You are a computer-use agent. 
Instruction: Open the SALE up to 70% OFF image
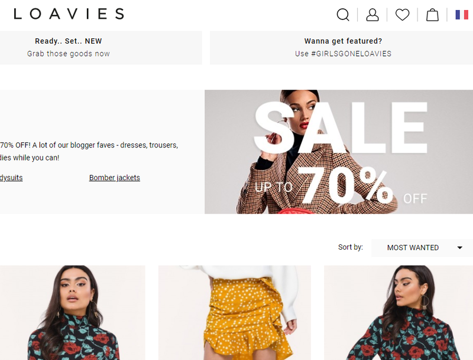[339, 152]
